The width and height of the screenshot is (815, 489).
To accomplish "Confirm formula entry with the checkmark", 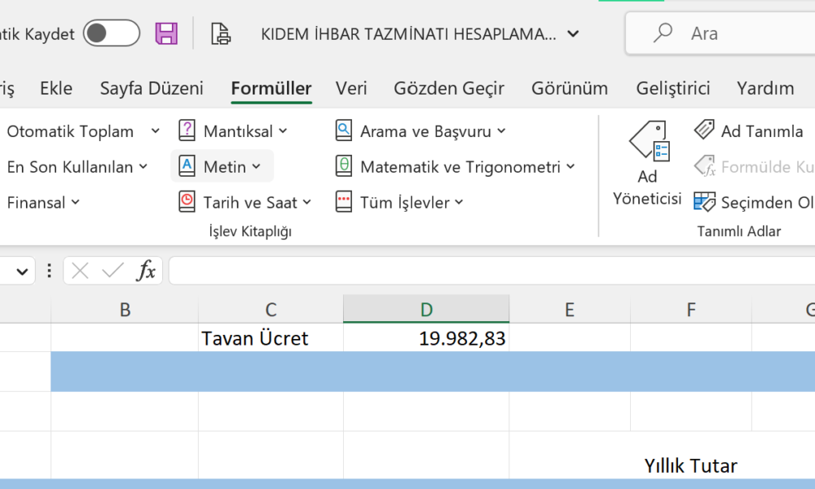I will pyautogui.click(x=112, y=270).
